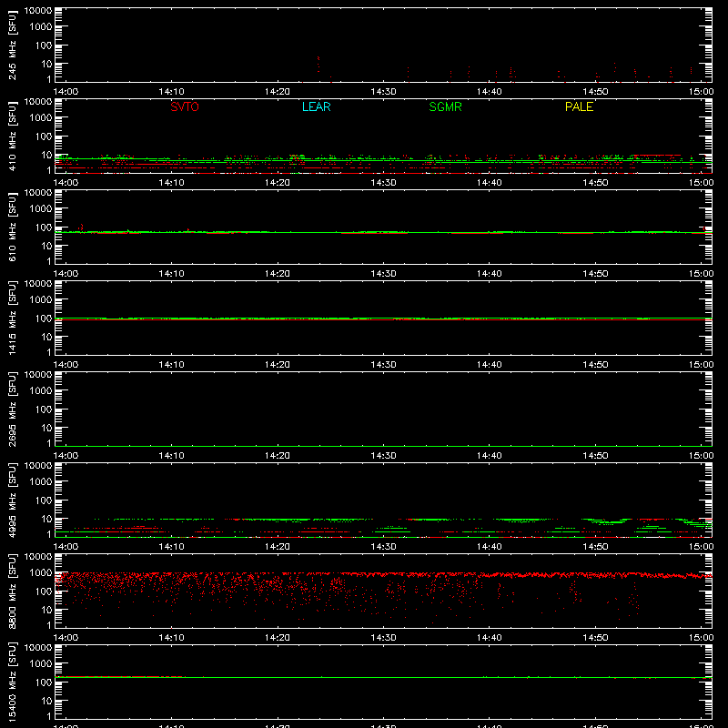The image size is (728, 728).
Task: Select the 15400 MHz [SFU] axis label
Action: pos(12,682)
